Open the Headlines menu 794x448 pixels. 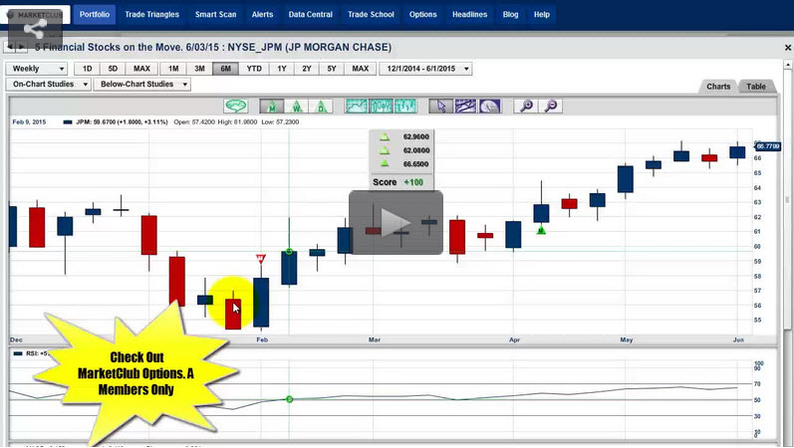[x=469, y=14]
